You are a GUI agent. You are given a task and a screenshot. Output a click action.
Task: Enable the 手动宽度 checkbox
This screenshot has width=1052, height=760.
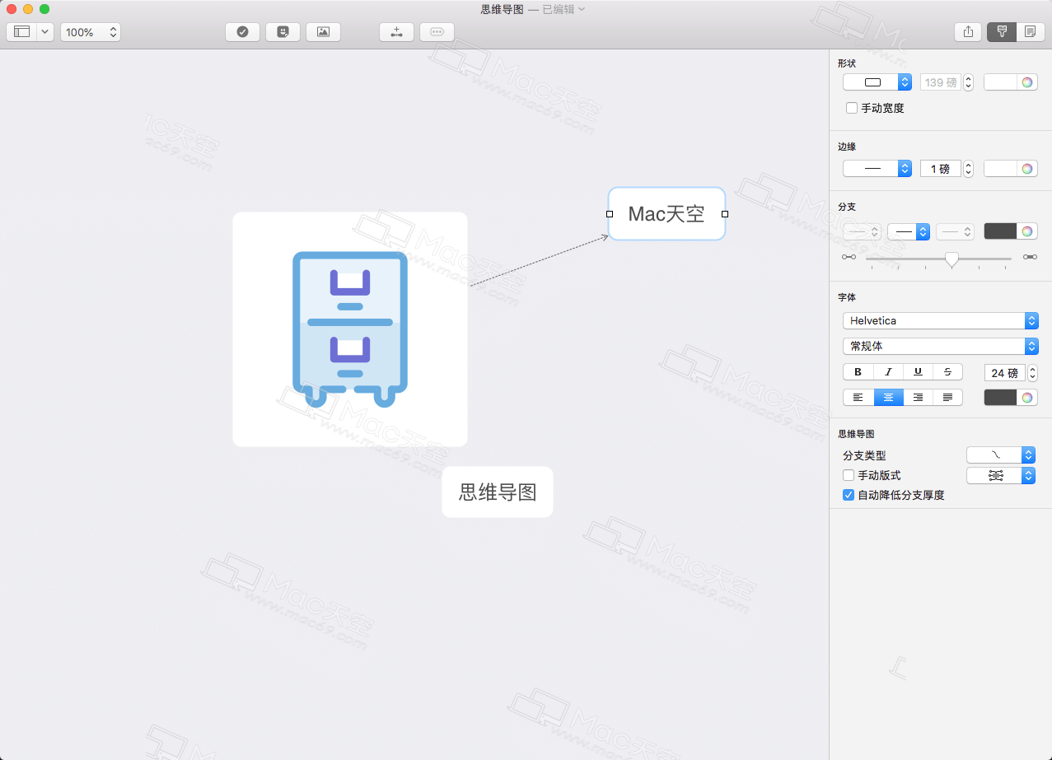[x=853, y=108]
